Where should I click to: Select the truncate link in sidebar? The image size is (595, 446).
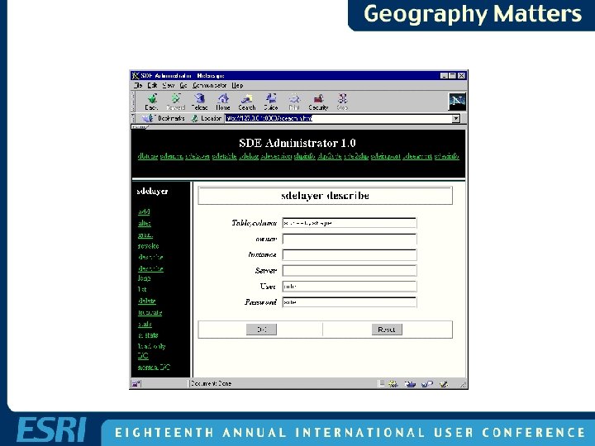pyautogui.click(x=150, y=312)
